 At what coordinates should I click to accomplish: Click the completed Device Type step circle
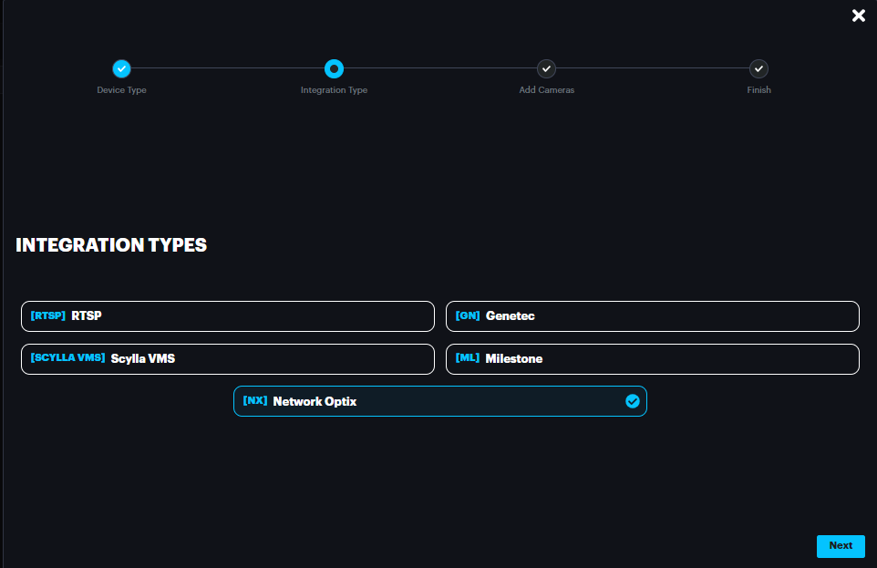(x=121, y=68)
